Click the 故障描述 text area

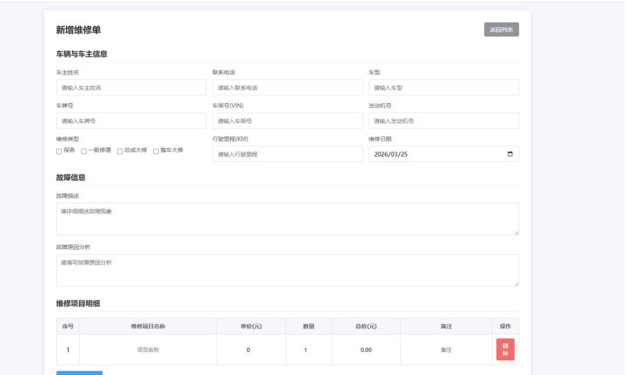287,218
